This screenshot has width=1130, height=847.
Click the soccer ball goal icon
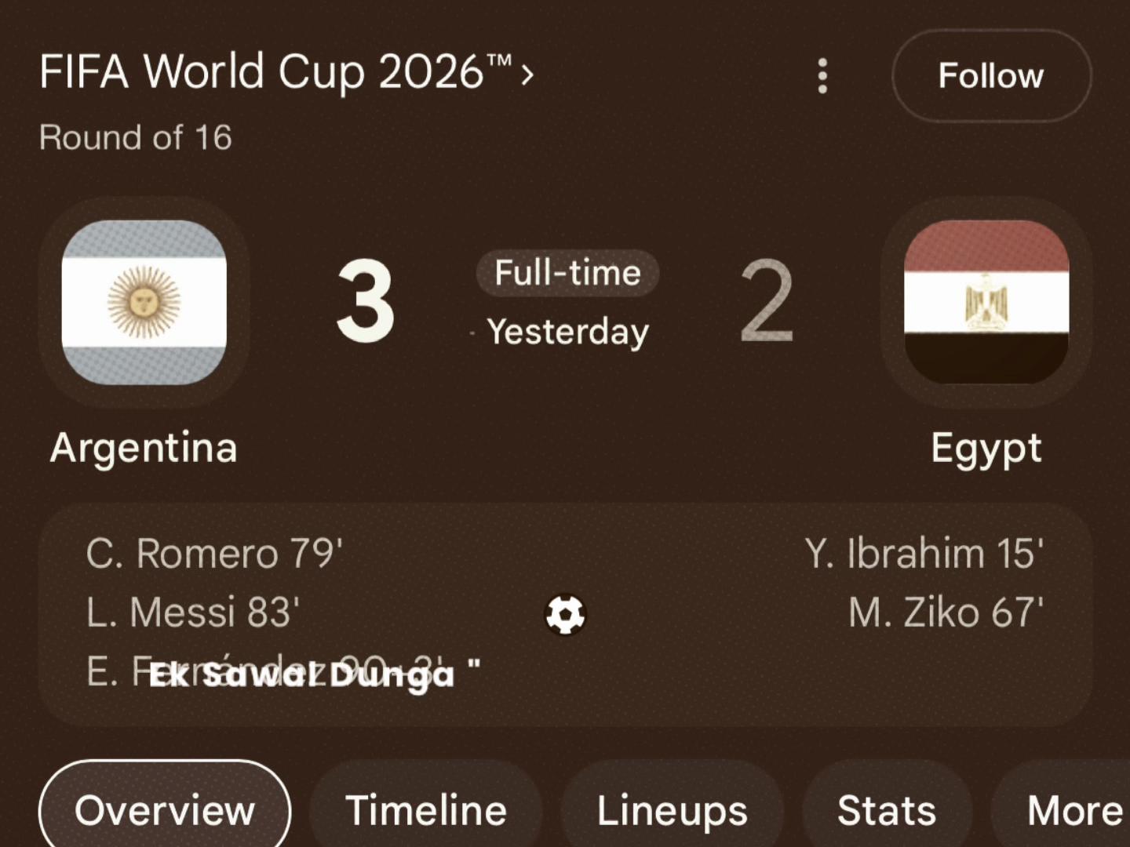pyautogui.click(x=565, y=614)
